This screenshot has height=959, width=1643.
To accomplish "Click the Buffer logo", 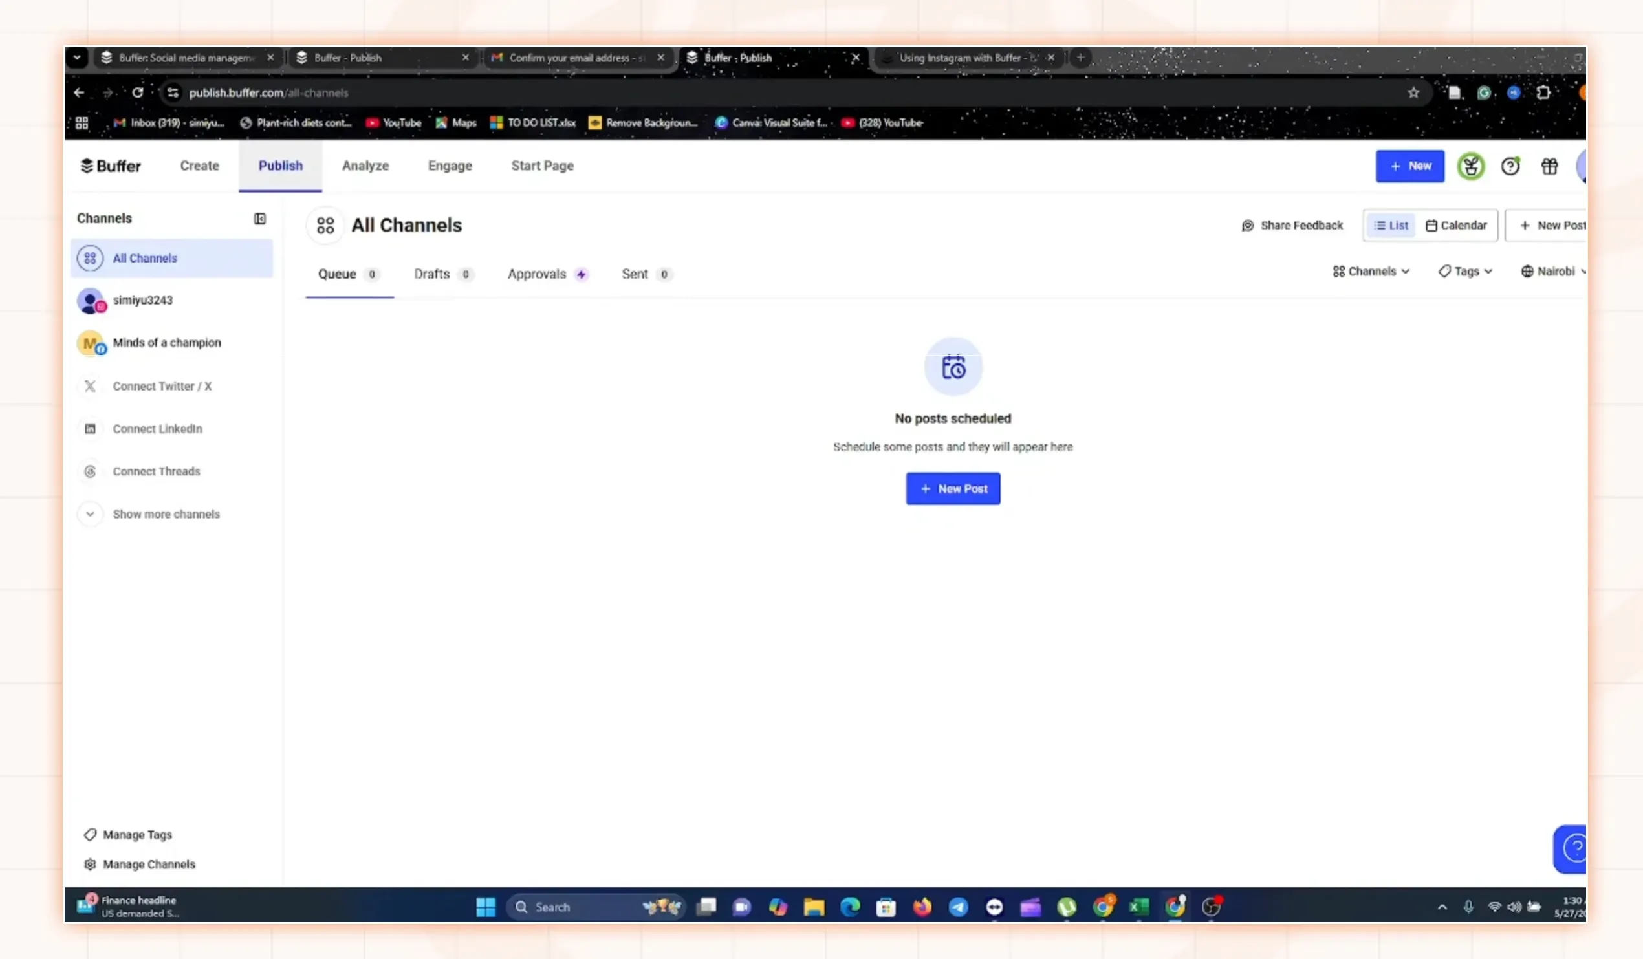I will pos(110,166).
